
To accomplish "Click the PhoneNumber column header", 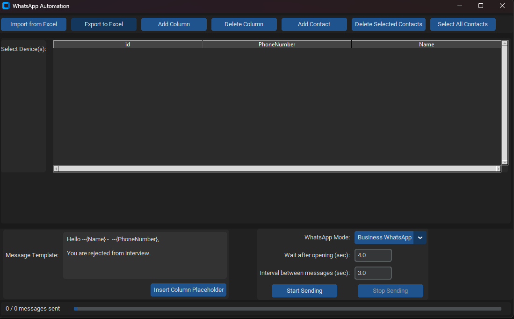I will coord(277,45).
